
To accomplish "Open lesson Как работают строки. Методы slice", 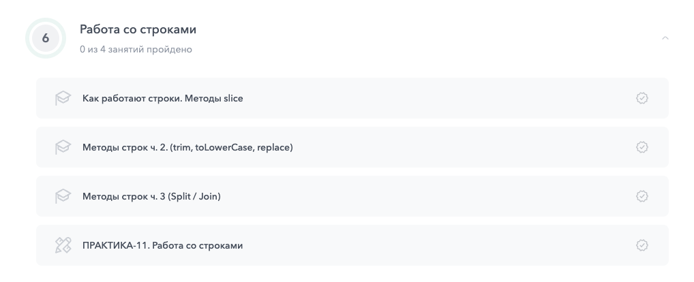I will tap(162, 98).
